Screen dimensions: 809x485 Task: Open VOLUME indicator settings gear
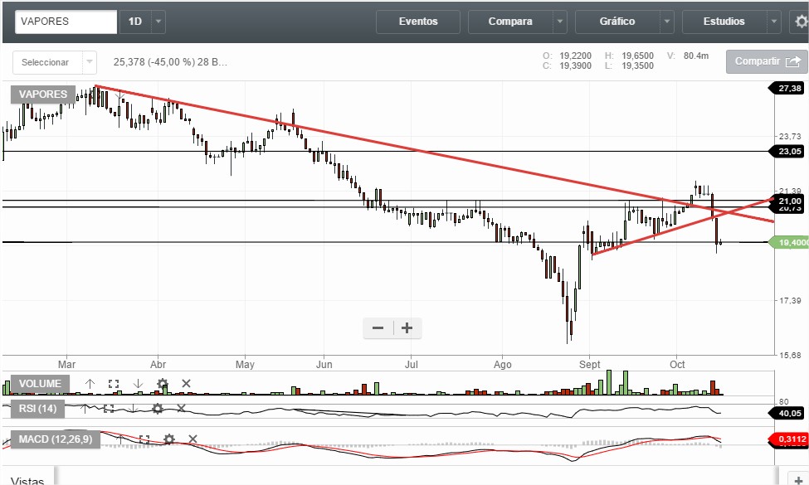(162, 384)
